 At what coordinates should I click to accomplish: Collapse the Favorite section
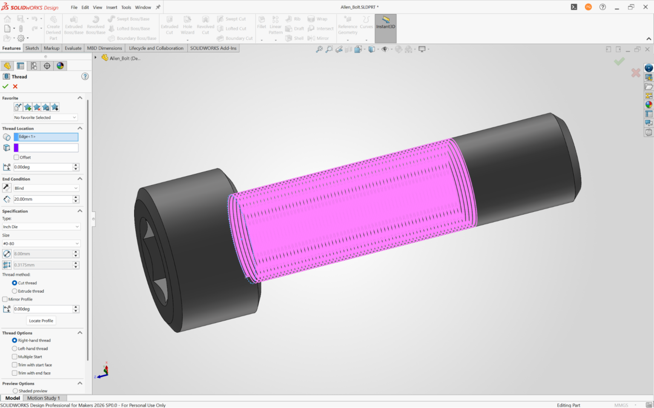80,98
